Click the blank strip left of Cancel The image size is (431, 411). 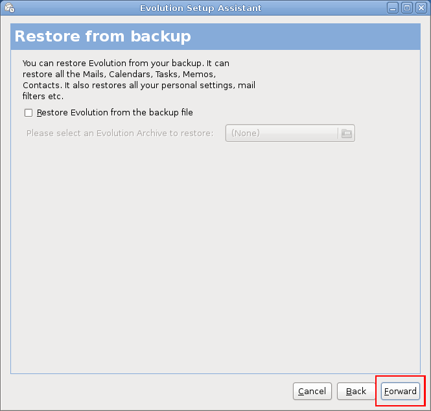(149, 391)
